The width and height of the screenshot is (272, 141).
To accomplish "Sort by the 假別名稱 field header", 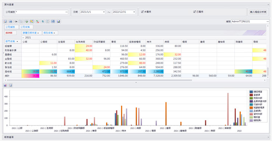I will pyautogui.click(x=50, y=33).
